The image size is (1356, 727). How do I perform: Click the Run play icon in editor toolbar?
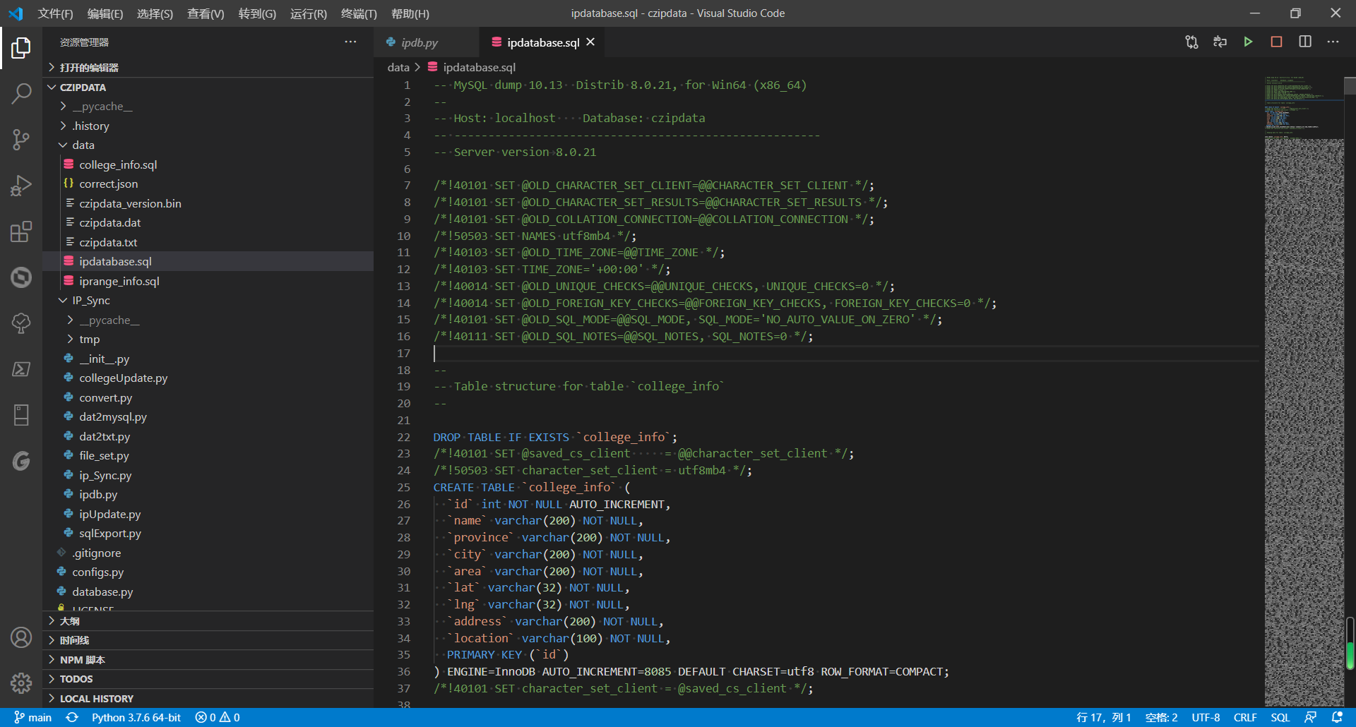[x=1248, y=42]
